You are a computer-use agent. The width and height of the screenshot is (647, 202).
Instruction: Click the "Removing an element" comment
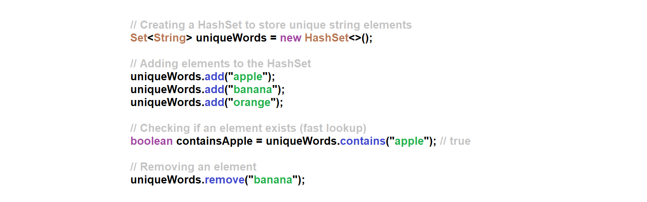[193, 167]
